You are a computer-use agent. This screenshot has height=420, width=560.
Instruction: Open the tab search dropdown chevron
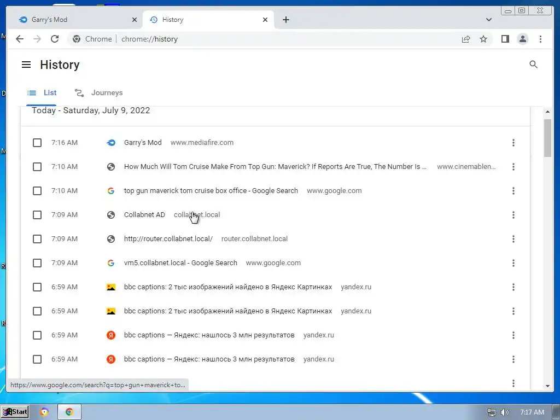488,20
